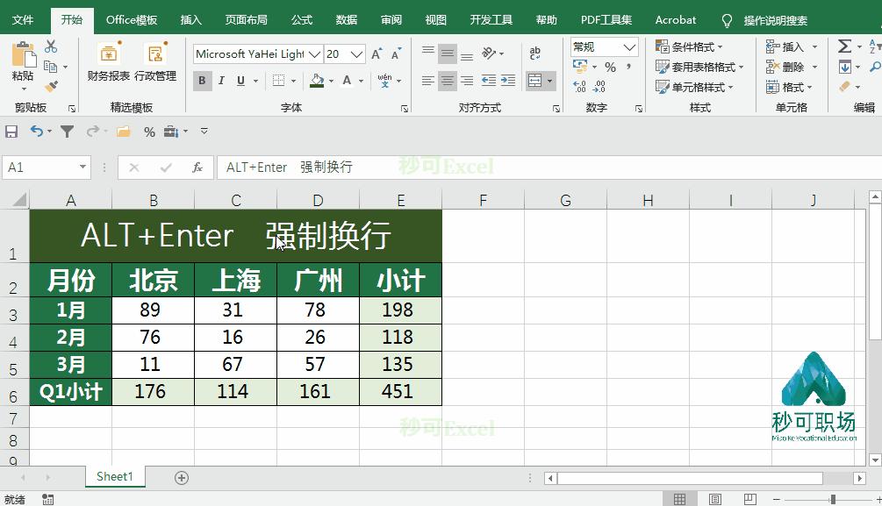Click the 条件格式 conditional formatting icon
This screenshot has width=882, height=506.
664,46
